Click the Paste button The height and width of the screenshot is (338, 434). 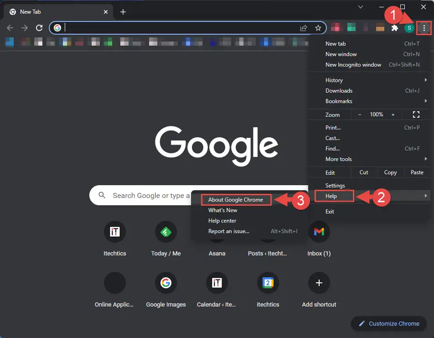417,172
